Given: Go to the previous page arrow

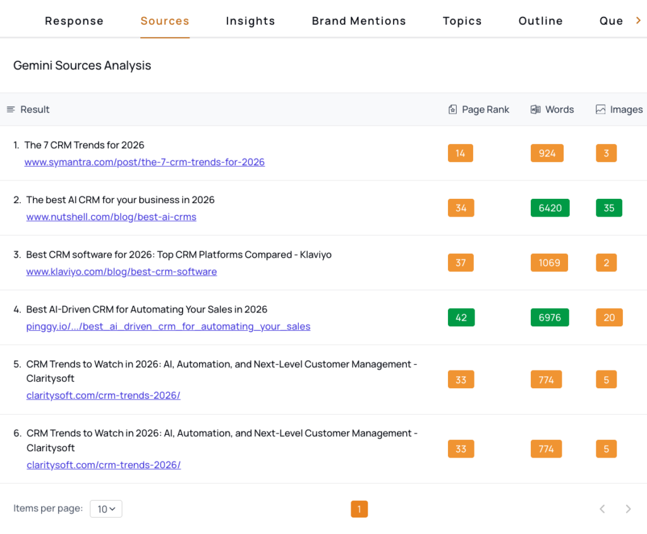Looking at the screenshot, I should point(602,509).
